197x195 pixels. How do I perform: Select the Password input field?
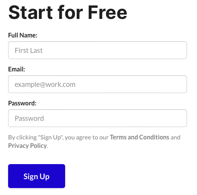(98, 118)
